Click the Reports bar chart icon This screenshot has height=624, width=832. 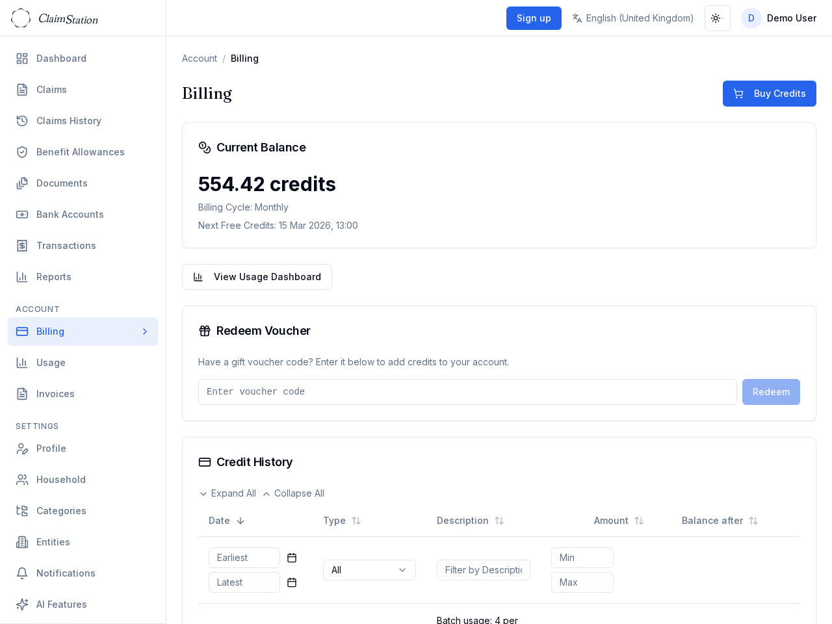pos(22,277)
